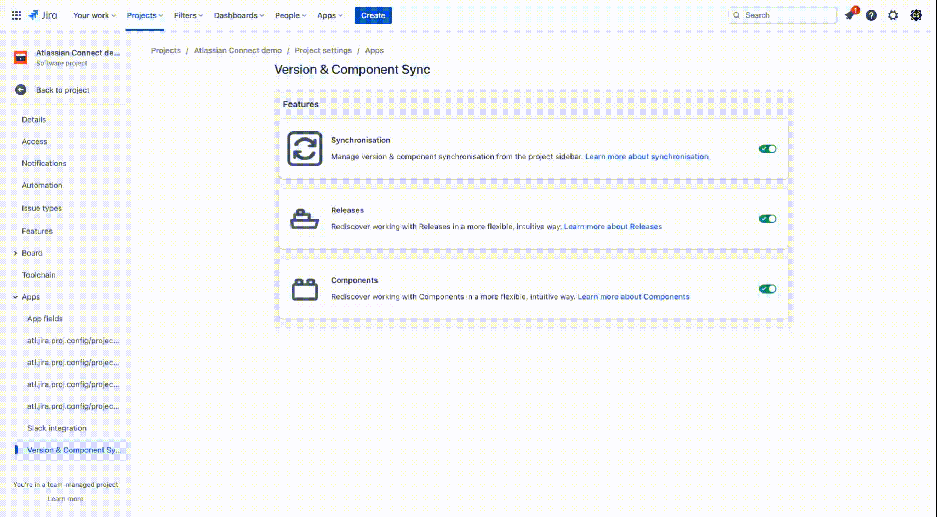Open Learn more about Releases link

point(613,227)
